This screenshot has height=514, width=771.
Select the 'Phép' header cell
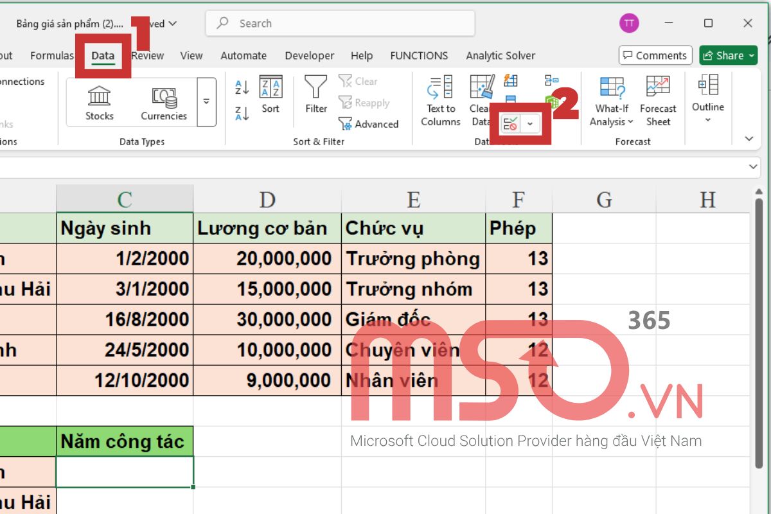pyautogui.click(x=519, y=228)
